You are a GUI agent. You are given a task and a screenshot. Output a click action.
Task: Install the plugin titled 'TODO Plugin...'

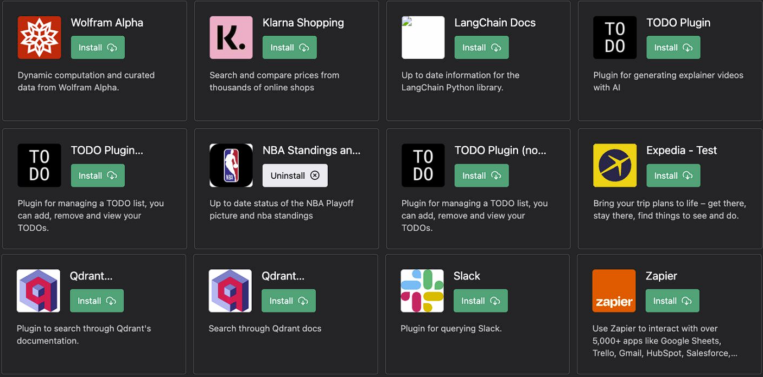click(98, 175)
